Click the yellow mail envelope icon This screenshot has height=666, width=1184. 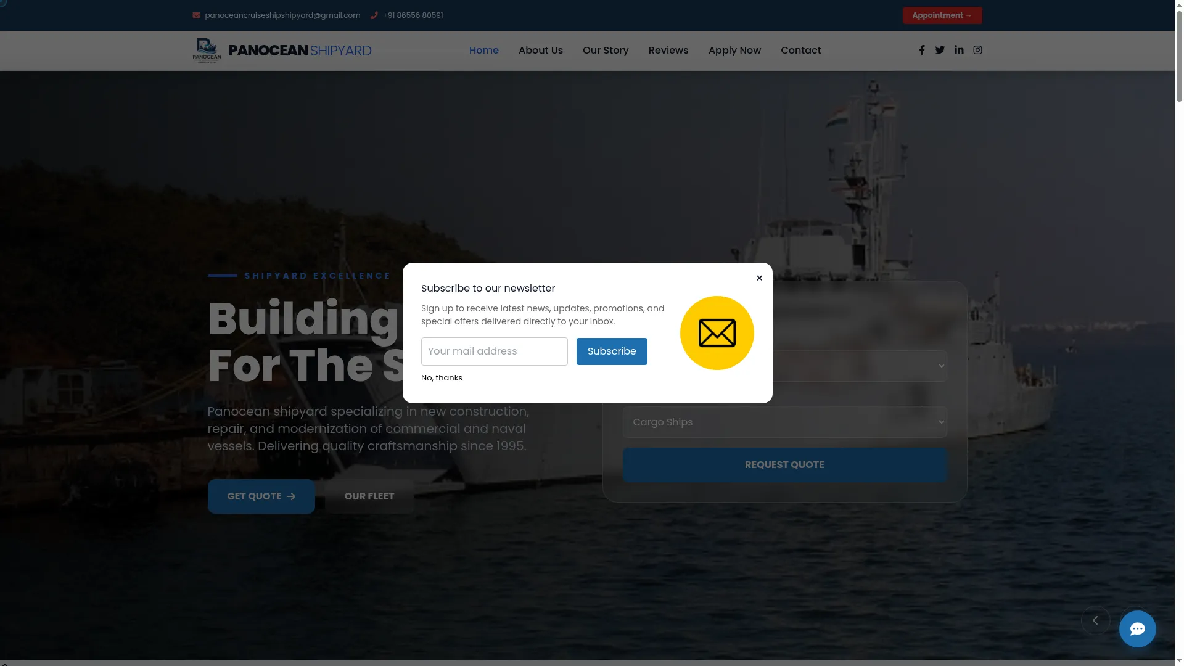pos(717,333)
